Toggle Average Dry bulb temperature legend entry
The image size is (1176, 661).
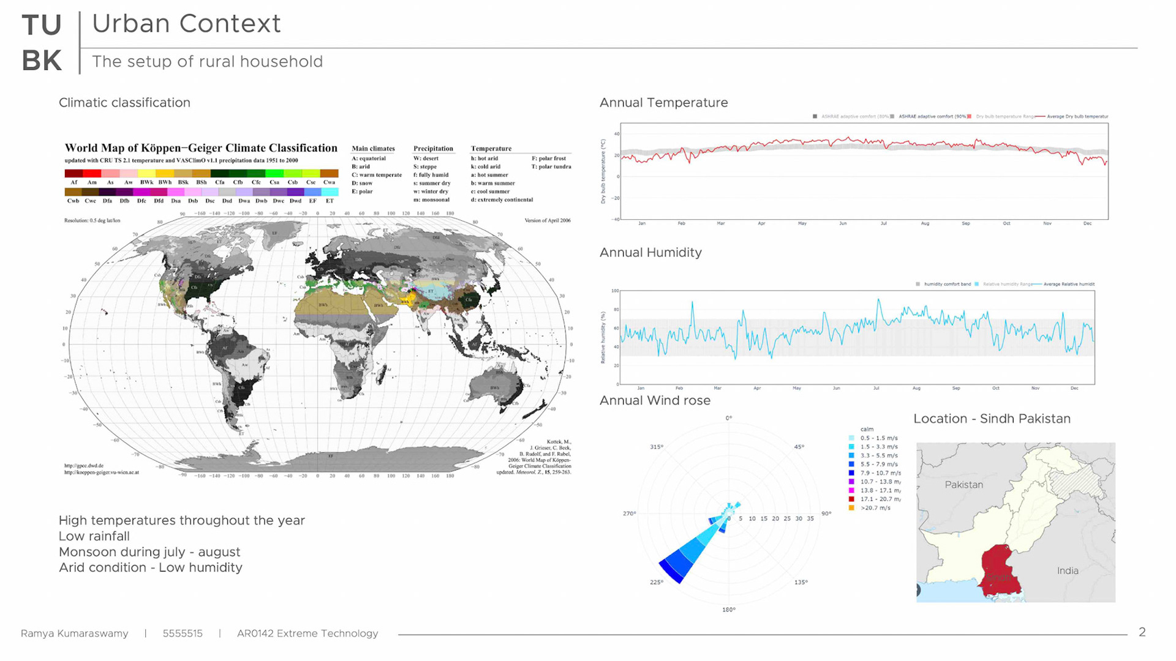click(x=1077, y=116)
